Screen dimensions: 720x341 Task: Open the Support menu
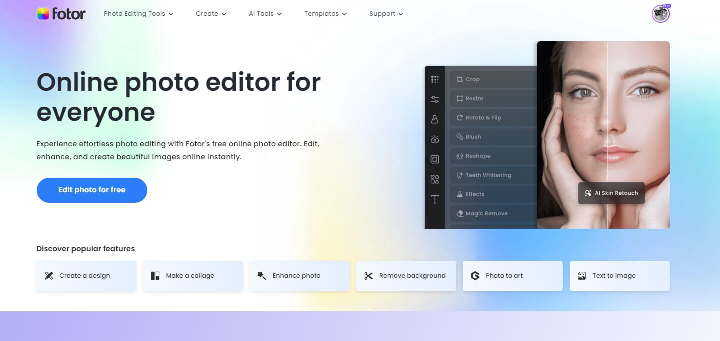coord(386,14)
